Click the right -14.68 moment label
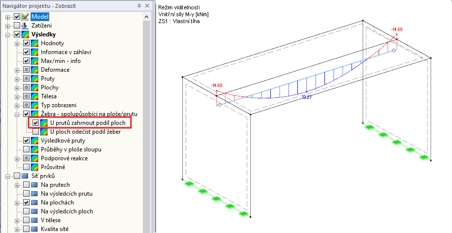The height and width of the screenshot is (233, 452). point(397,29)
